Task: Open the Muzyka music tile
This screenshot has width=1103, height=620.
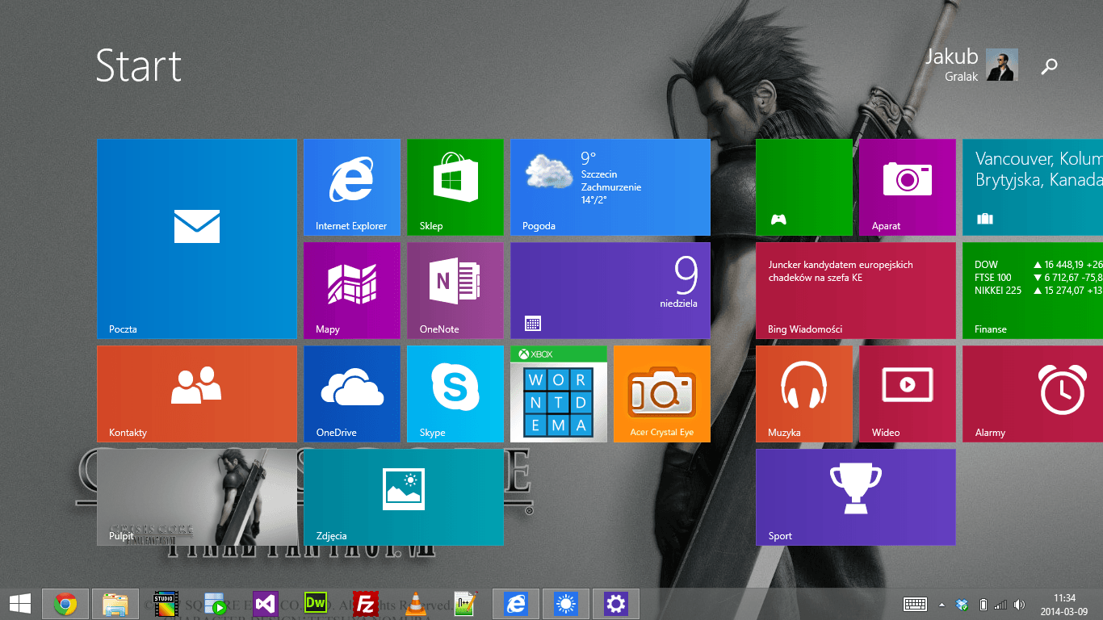Action: 804,394
